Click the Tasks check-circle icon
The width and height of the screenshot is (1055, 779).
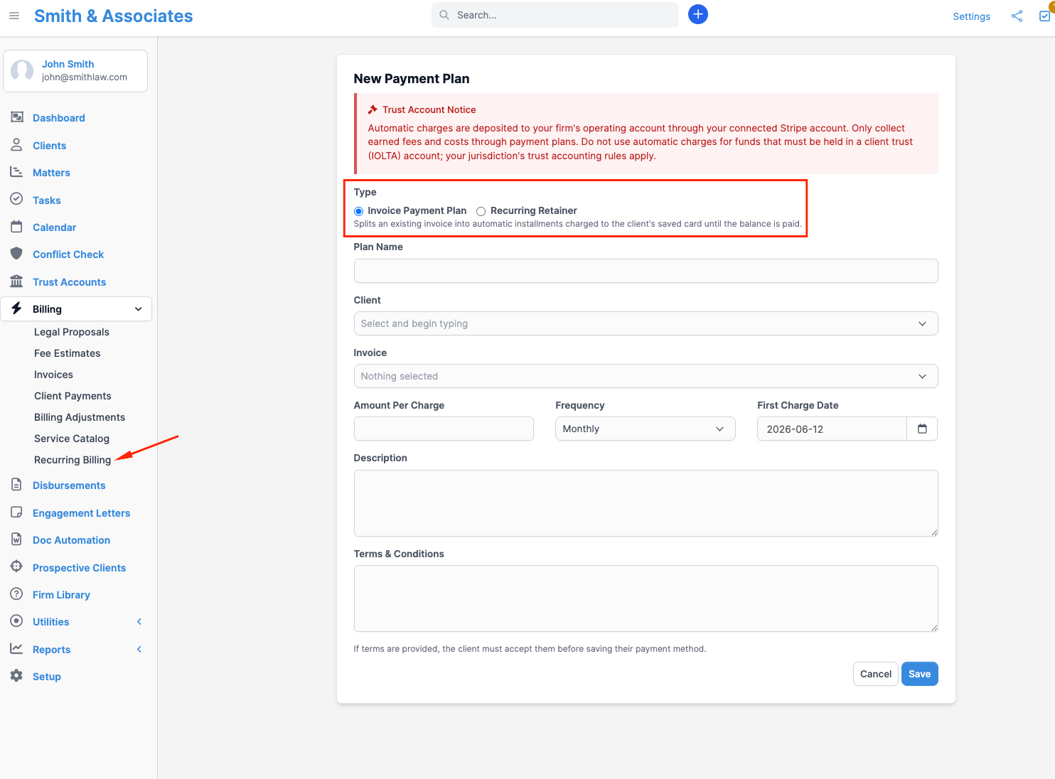(x=17, y=200)
